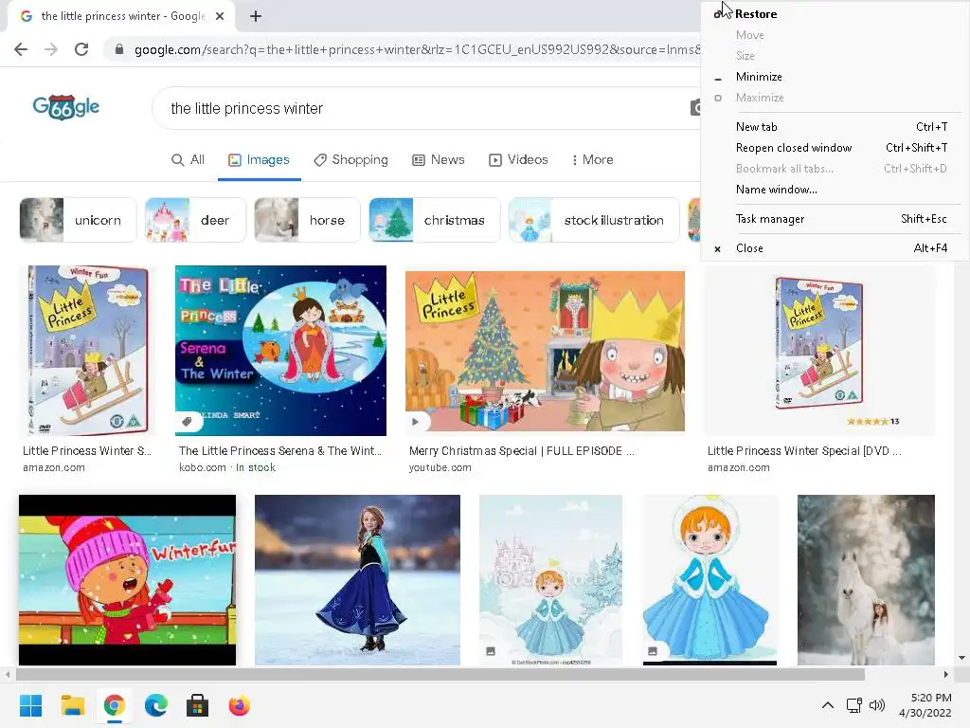Image resolution: width=970 pixels, height=728 pixels.
Task: Click 'Little Princess Winter Special [DVD' link
Action: pos(804,450)
